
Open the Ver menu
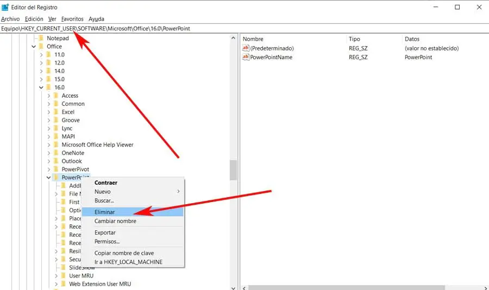click(52, 19)
